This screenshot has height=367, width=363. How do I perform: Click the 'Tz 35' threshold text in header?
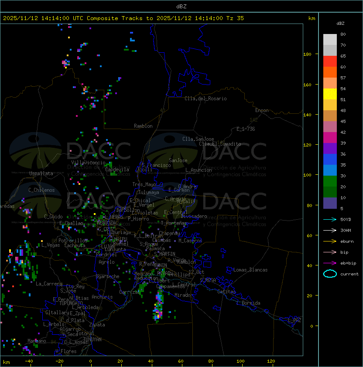click(235, 18)
